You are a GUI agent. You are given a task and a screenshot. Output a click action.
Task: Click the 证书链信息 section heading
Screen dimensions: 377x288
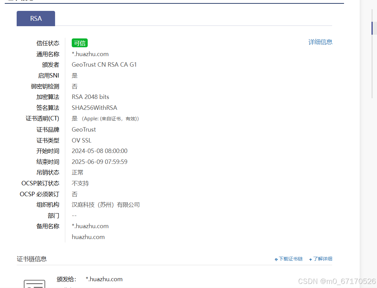point(32,259)
